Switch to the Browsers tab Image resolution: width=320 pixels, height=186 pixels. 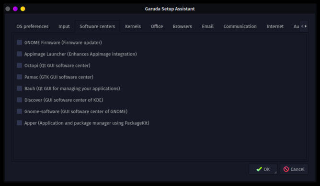click(182, 26)
